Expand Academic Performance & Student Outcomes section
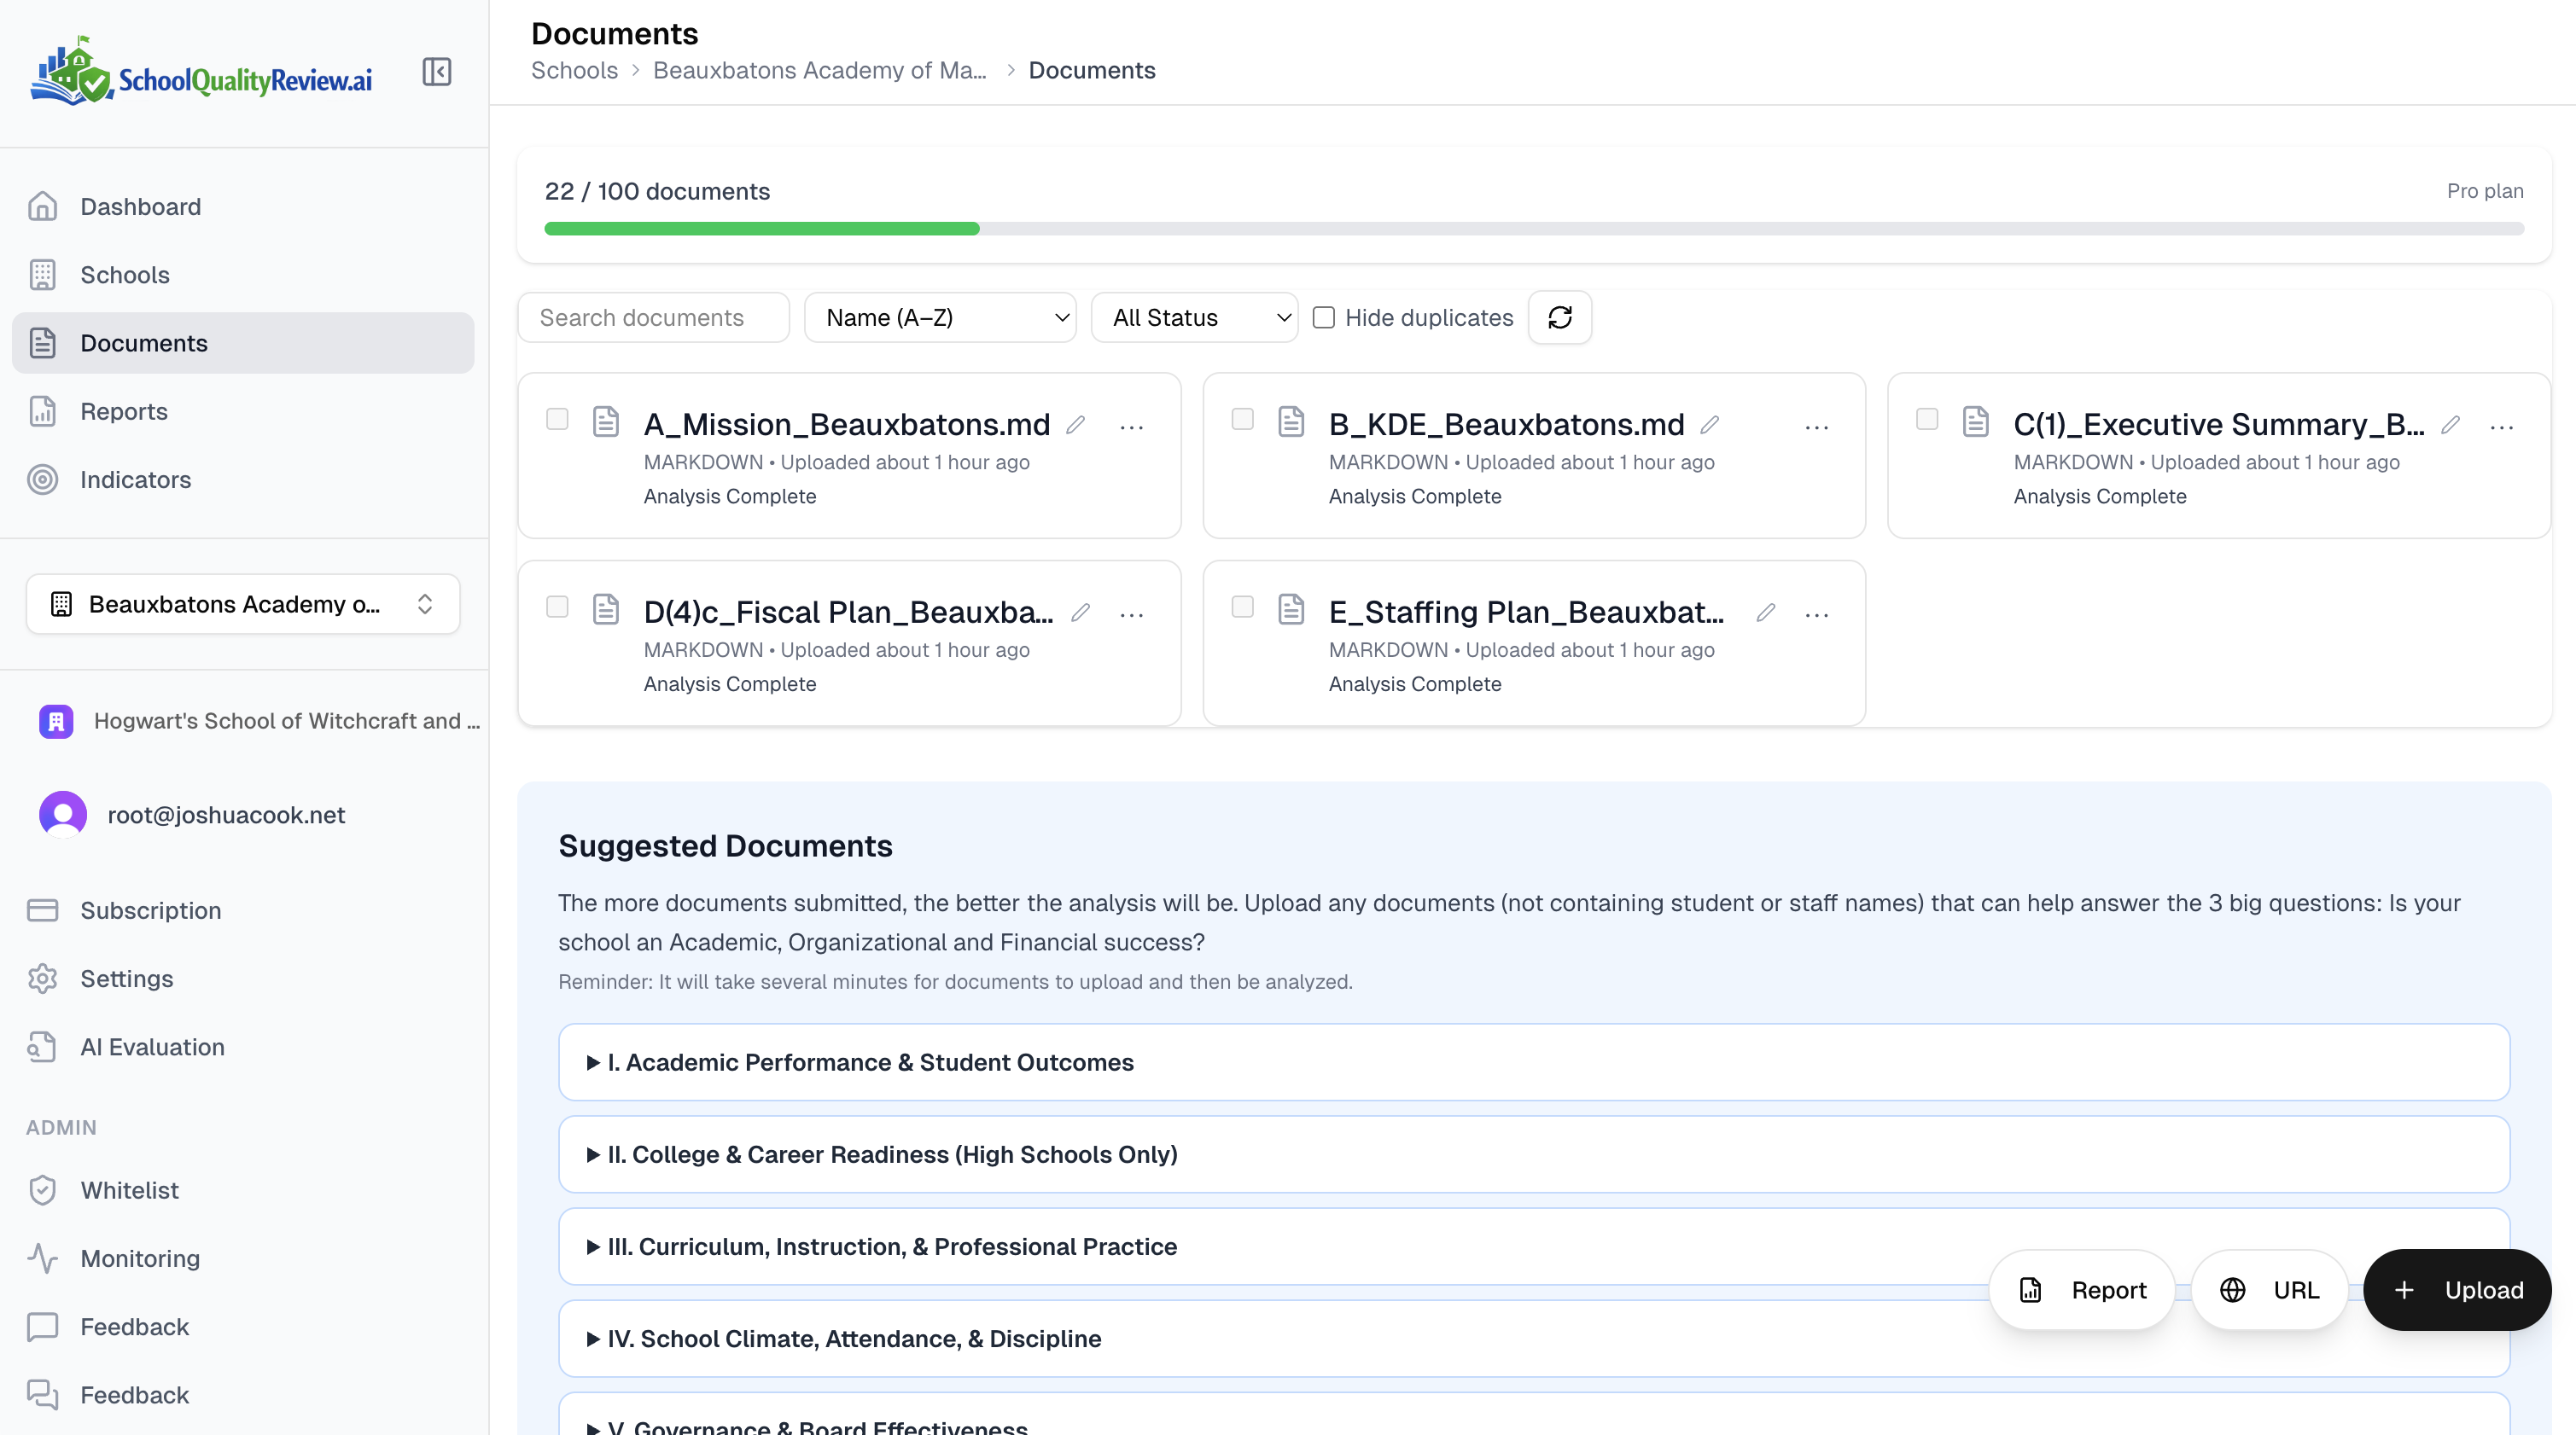Image resolution: width=2576 pixels, height=1435 pixels. (870, 1062)
